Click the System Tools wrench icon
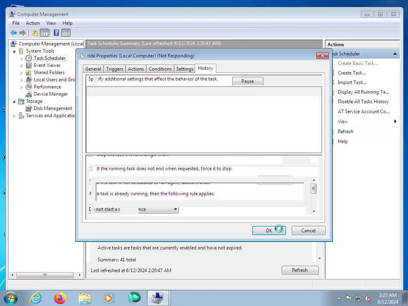 [x=21, y=51]
